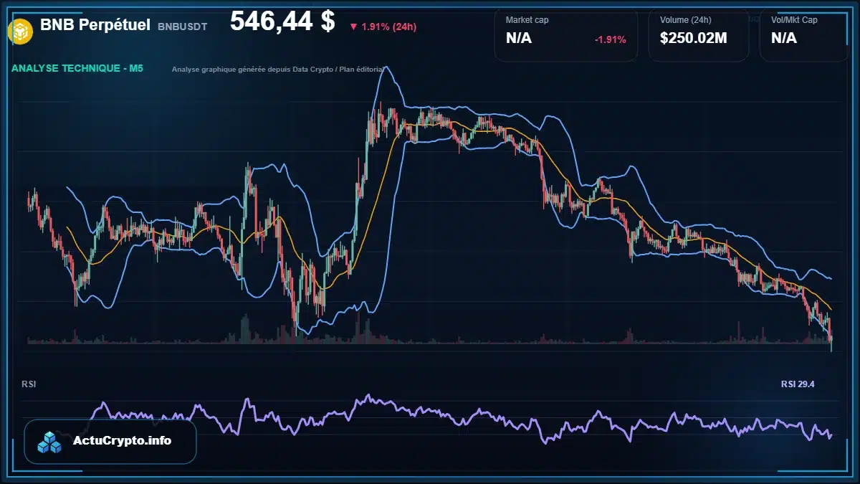Click the $250.02M volume value

(694, 38)
